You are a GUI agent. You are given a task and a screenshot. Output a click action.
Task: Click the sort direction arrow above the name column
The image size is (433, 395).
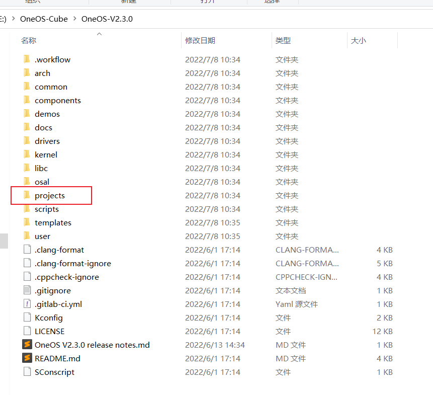(x=99, y=34)
